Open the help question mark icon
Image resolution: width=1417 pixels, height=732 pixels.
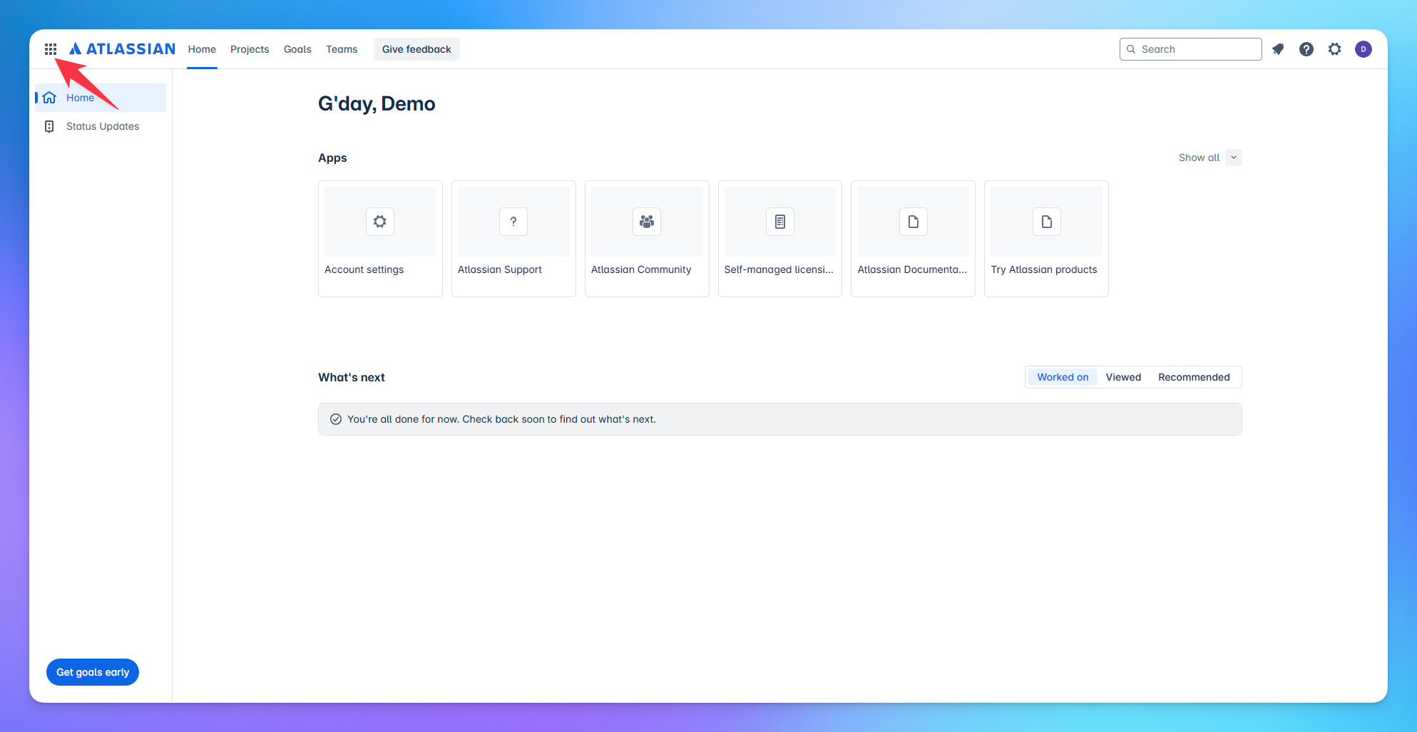click(1306, 49)
